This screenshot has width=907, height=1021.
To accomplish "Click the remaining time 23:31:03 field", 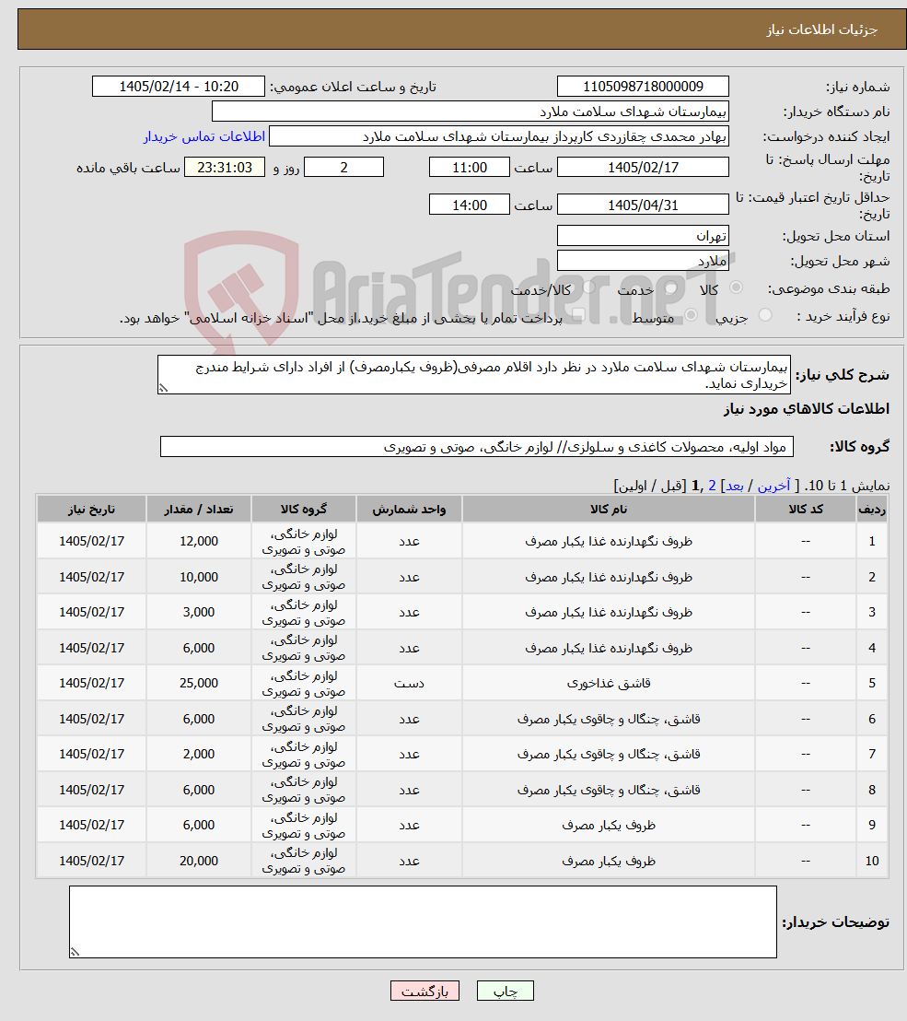I will point(225,168).
